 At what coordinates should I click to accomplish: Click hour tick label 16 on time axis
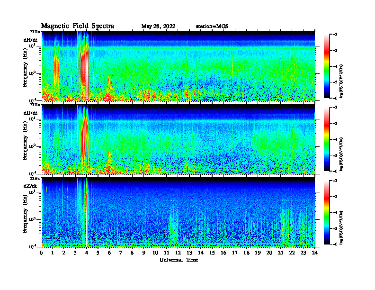(x=223, y=253)
